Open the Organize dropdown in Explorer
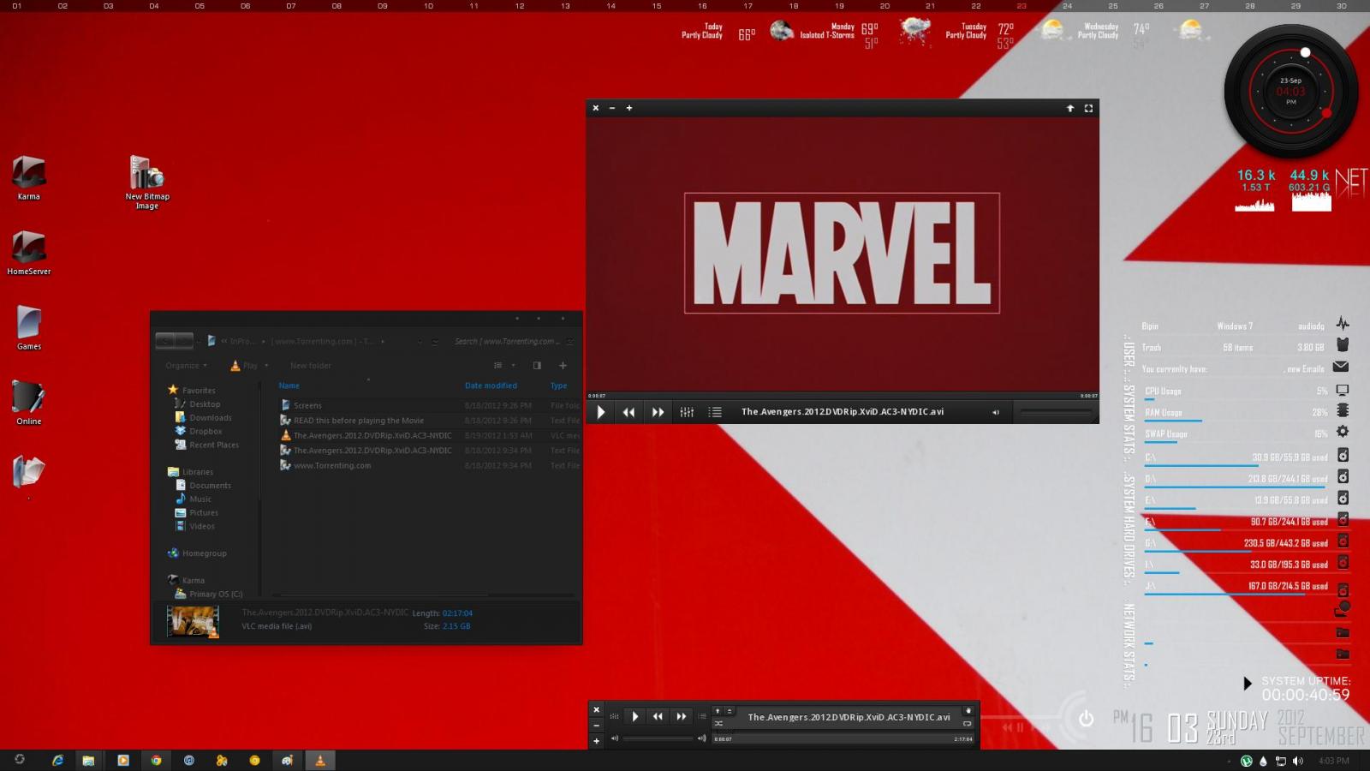 click(x=186, y=366)
